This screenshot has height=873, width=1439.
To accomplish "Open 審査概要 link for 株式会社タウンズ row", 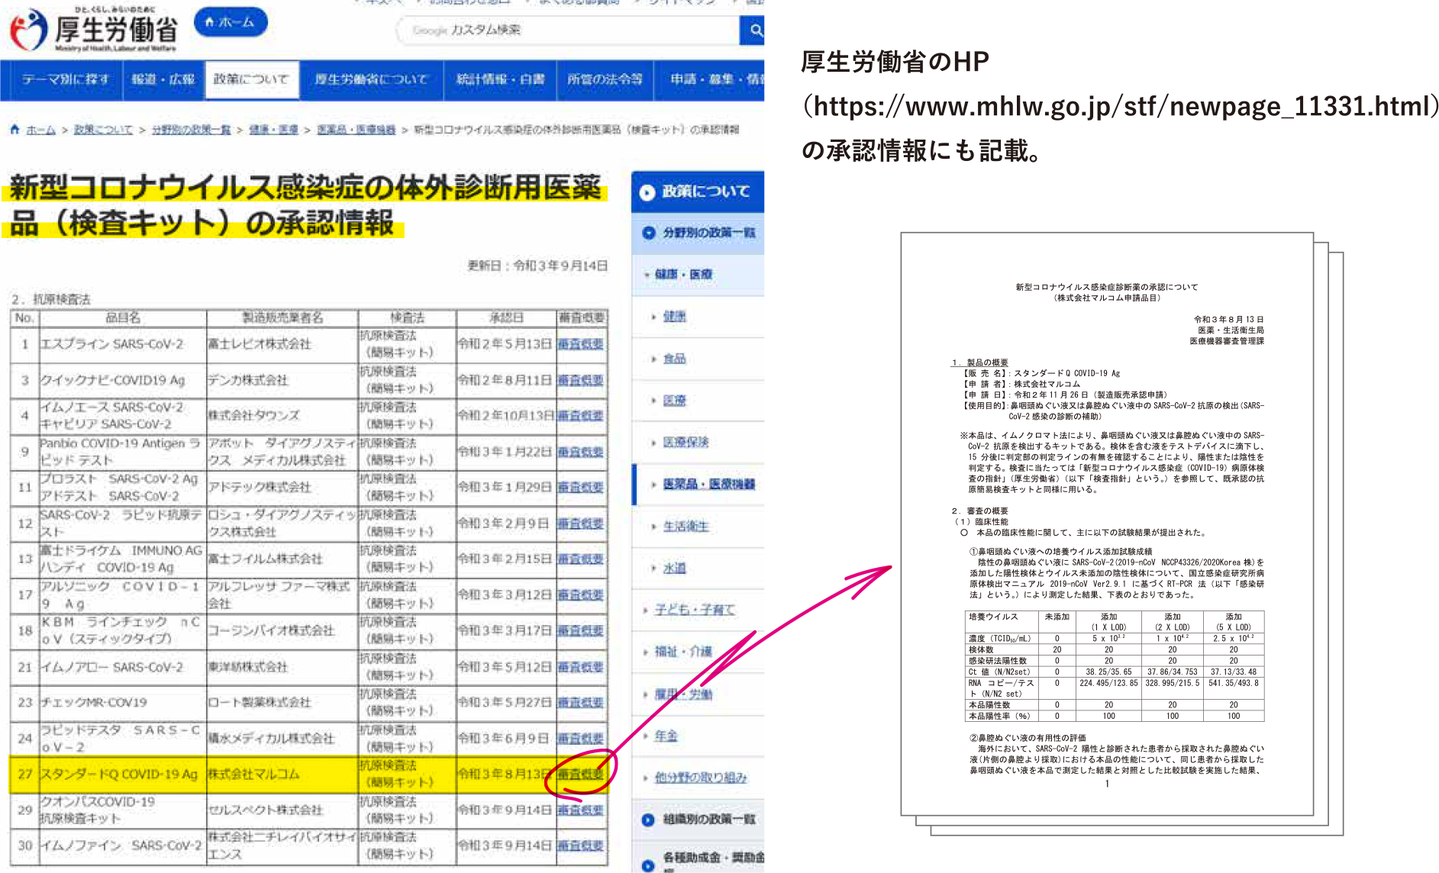I will 580,416.
